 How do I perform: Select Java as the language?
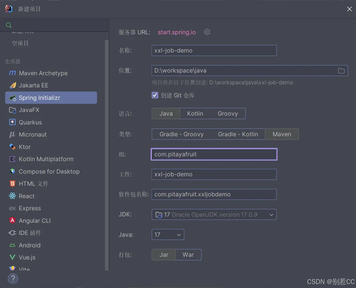tap(166, 114)
